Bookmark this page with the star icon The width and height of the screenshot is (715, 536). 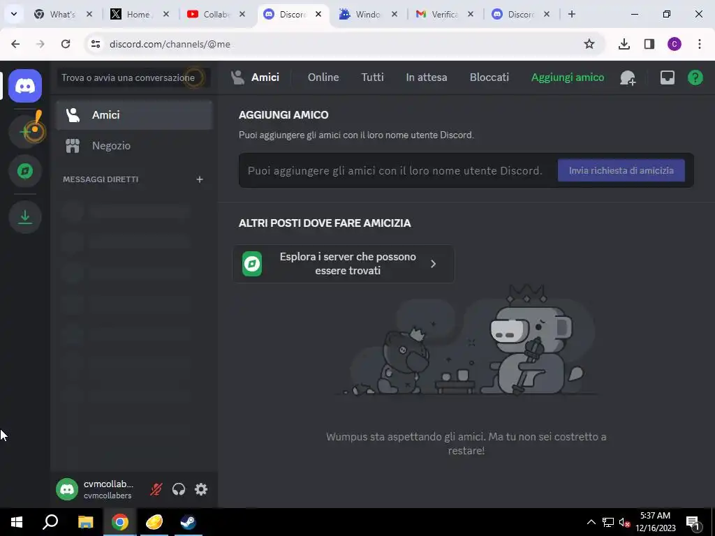(x=589, y=44)
